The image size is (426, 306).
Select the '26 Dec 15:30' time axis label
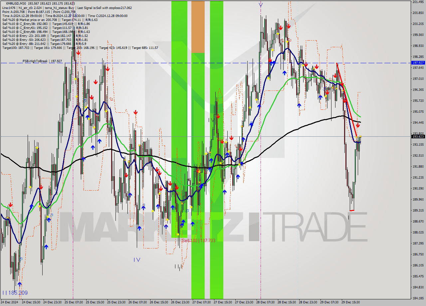pyautogui.click(x=159, y=302)
